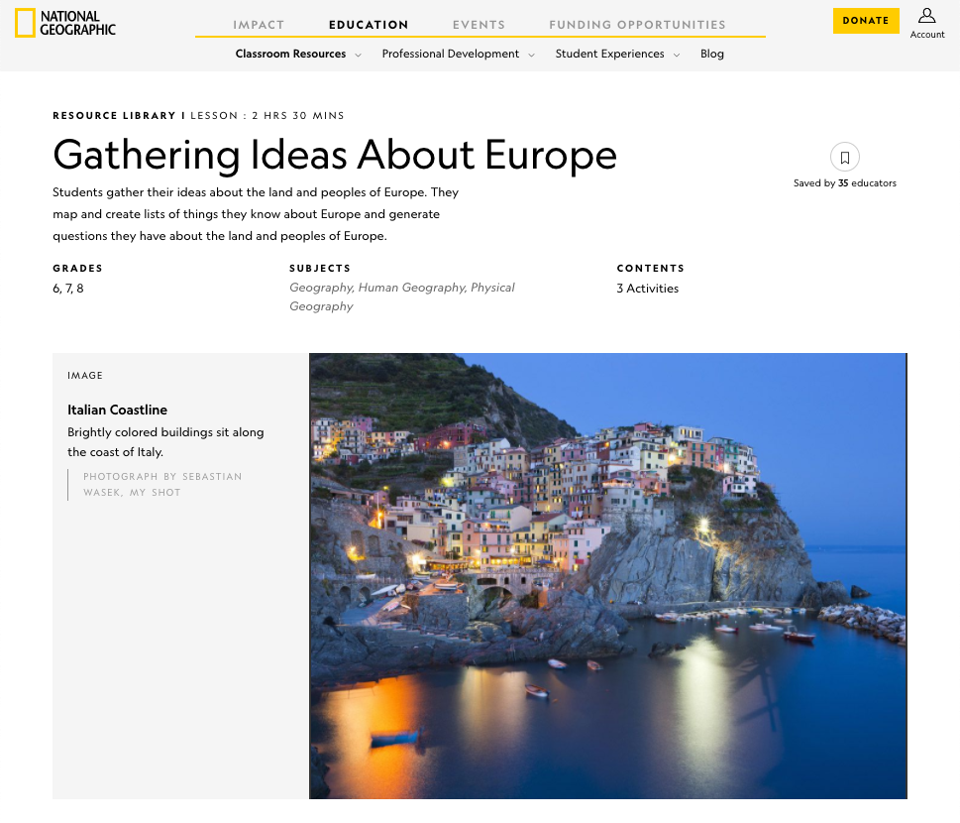Expand the Classroom Resources dropdown

[x=297, y=55]
